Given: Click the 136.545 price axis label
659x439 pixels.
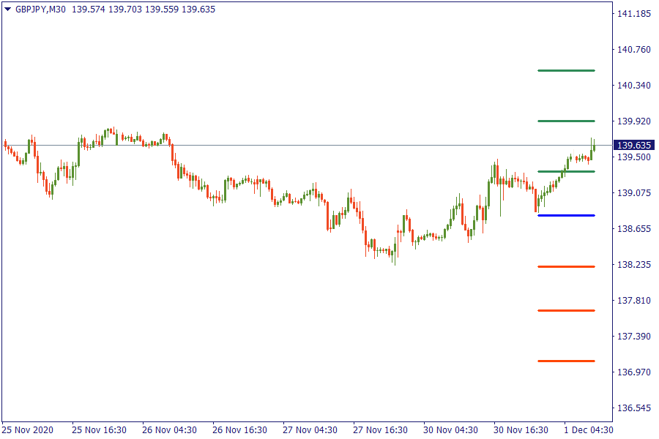Looking at the screenshot, I should click(x=634, y=408).
